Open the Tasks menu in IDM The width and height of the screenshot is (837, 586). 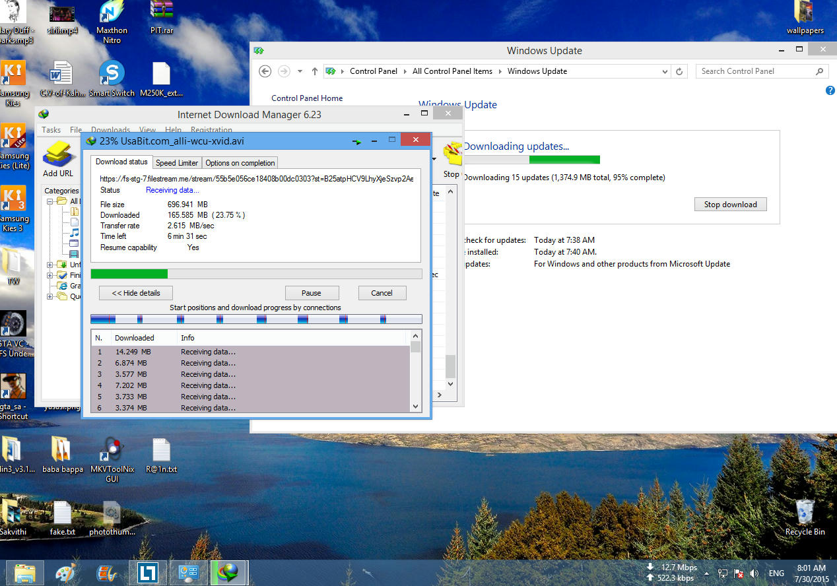pos(51,130)
